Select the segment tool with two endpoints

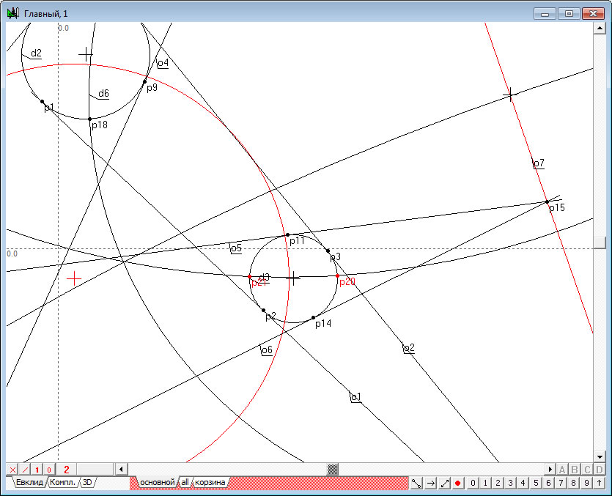(416, 483)
